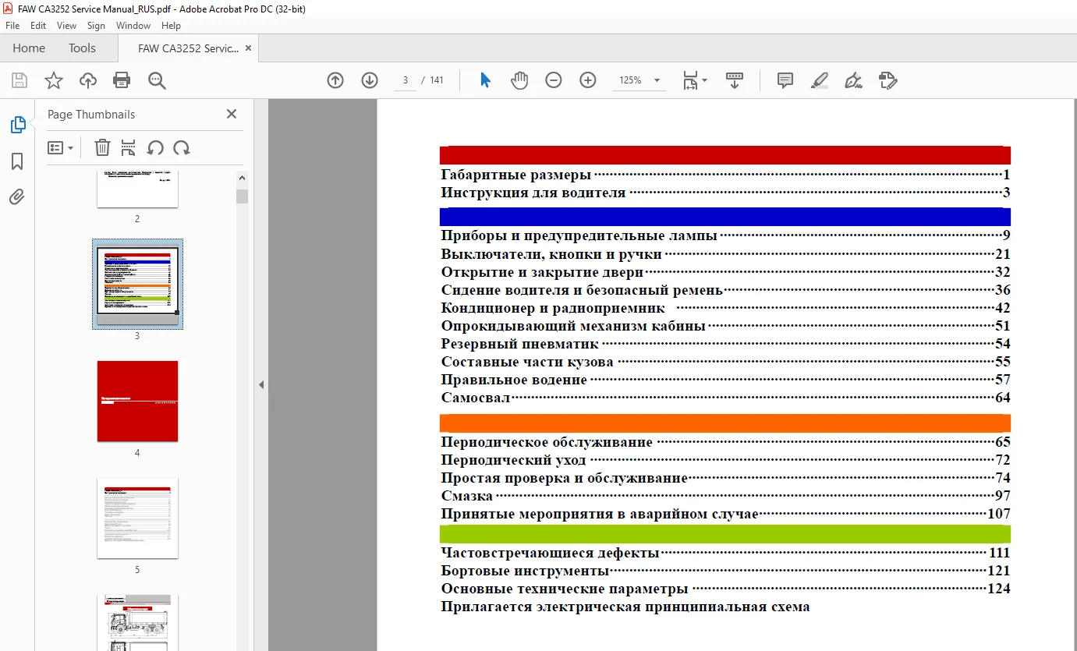Add a sticky note comment
The height and width of the screenshot is (651, 1077).
coord(785,80)
